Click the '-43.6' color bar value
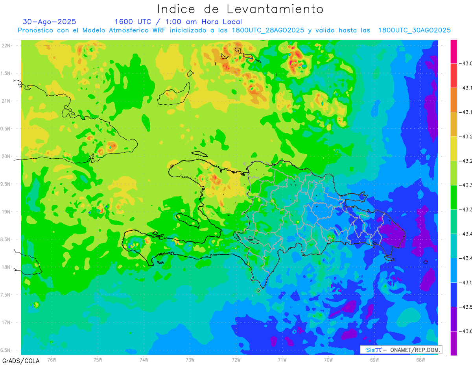472x365 pixels. tap(465, 331)
